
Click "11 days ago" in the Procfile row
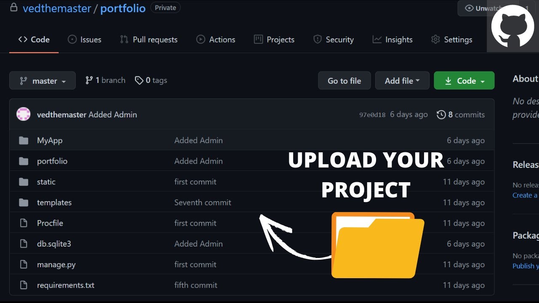point(464,223)
